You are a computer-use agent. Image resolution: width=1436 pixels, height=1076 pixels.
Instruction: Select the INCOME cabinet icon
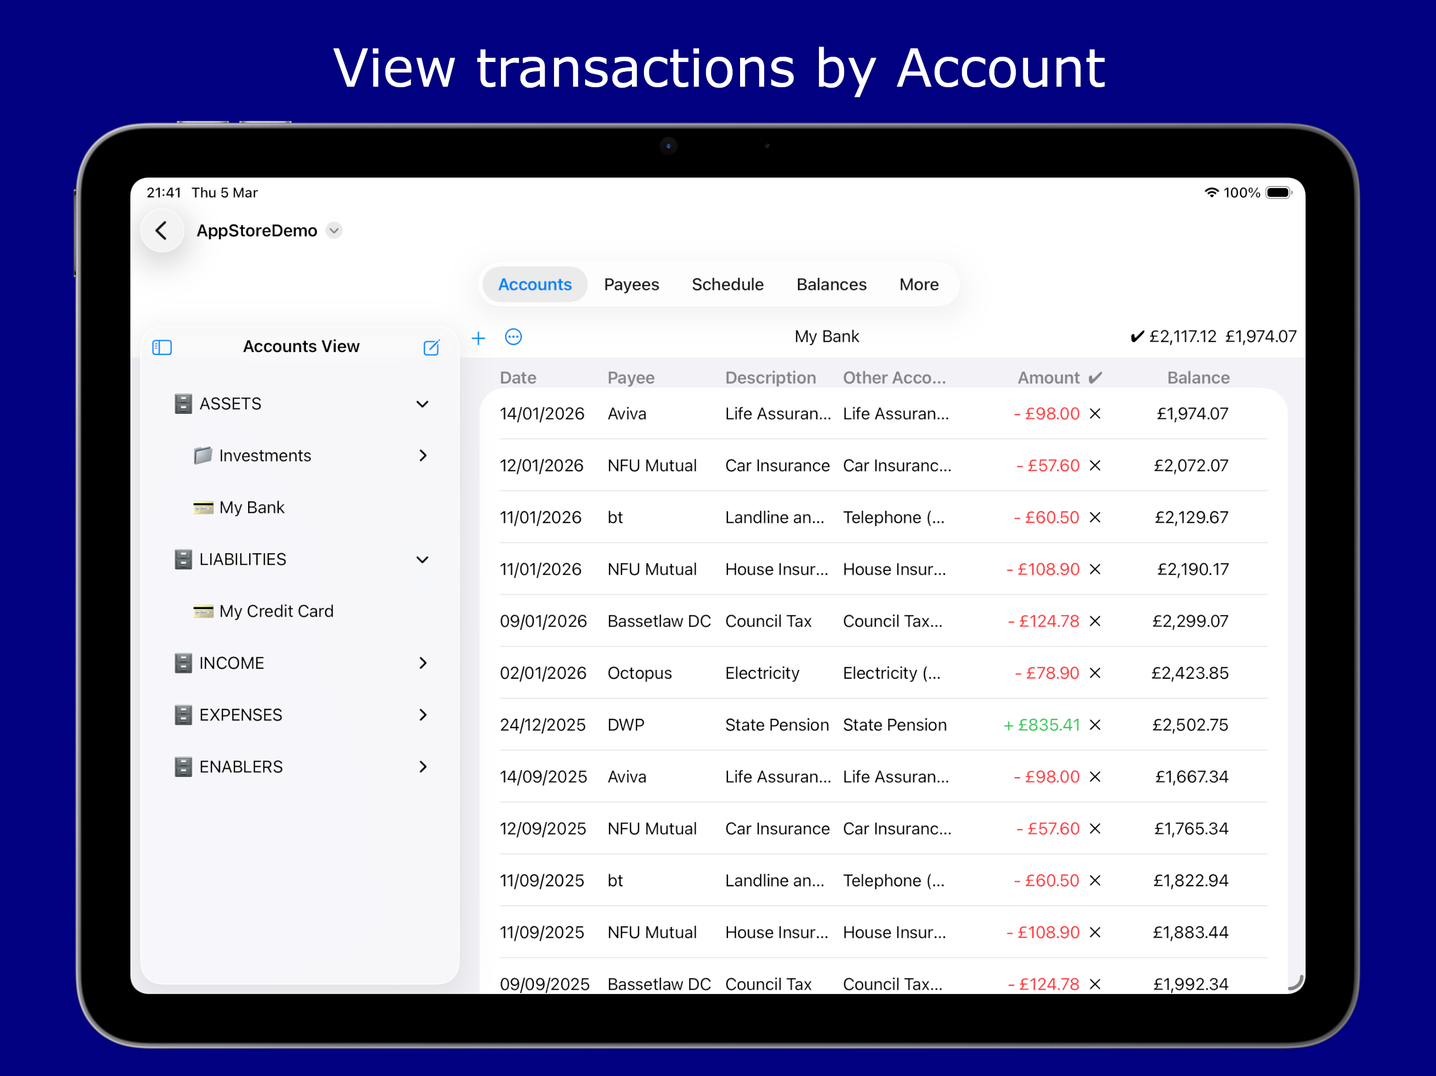click(183, 663)
